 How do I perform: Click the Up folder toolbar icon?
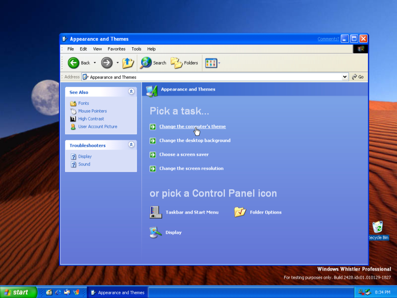(x=128, y=63)
